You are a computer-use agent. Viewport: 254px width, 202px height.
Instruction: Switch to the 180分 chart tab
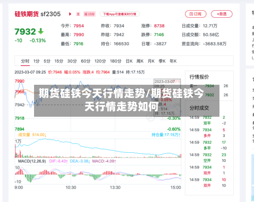click(116, 61)
